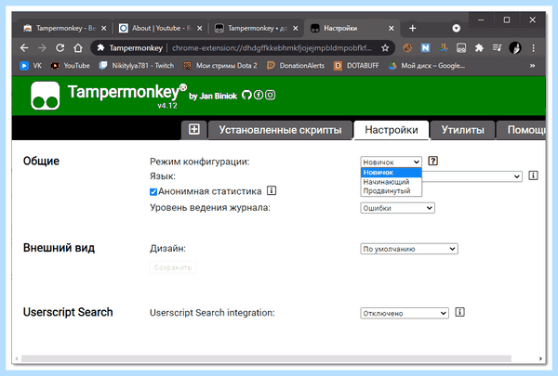Open the user profile avatar
This screenshot has width=558, height=376.
515,48
